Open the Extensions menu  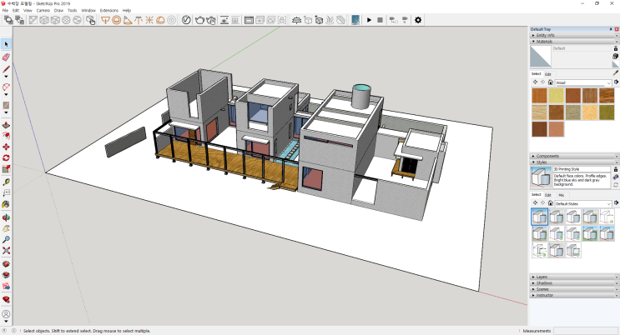tap(108, 10)
